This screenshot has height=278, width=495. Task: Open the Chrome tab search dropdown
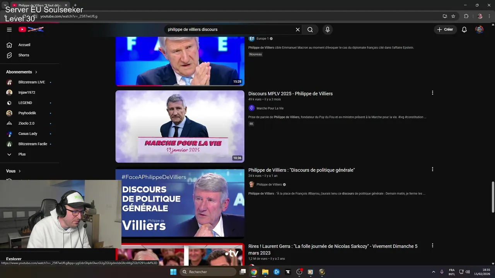[x=5, y=5]
